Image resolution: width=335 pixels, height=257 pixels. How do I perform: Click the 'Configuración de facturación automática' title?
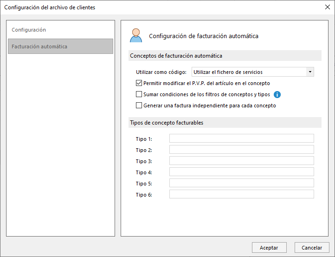(x=204, y=36)
